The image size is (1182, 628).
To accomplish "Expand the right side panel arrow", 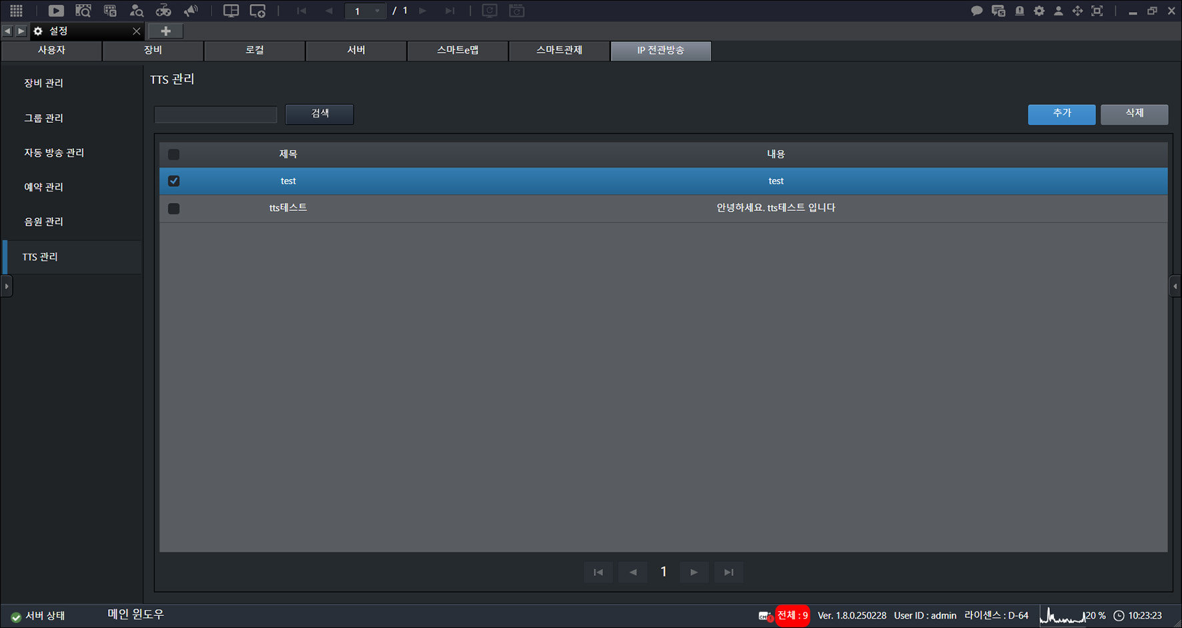I will point(1175,286).
